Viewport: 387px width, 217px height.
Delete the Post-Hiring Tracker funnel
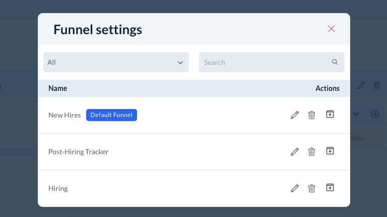311,152
